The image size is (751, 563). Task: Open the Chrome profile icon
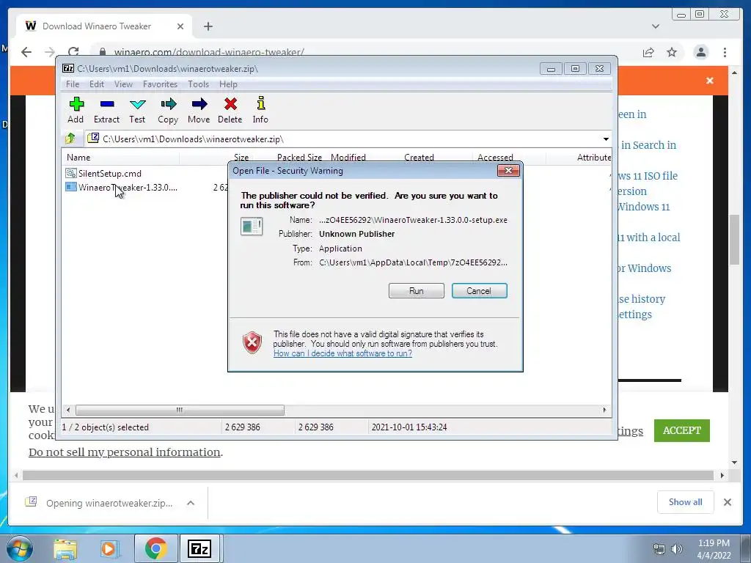pyautogui.click(x=700, y=52)
